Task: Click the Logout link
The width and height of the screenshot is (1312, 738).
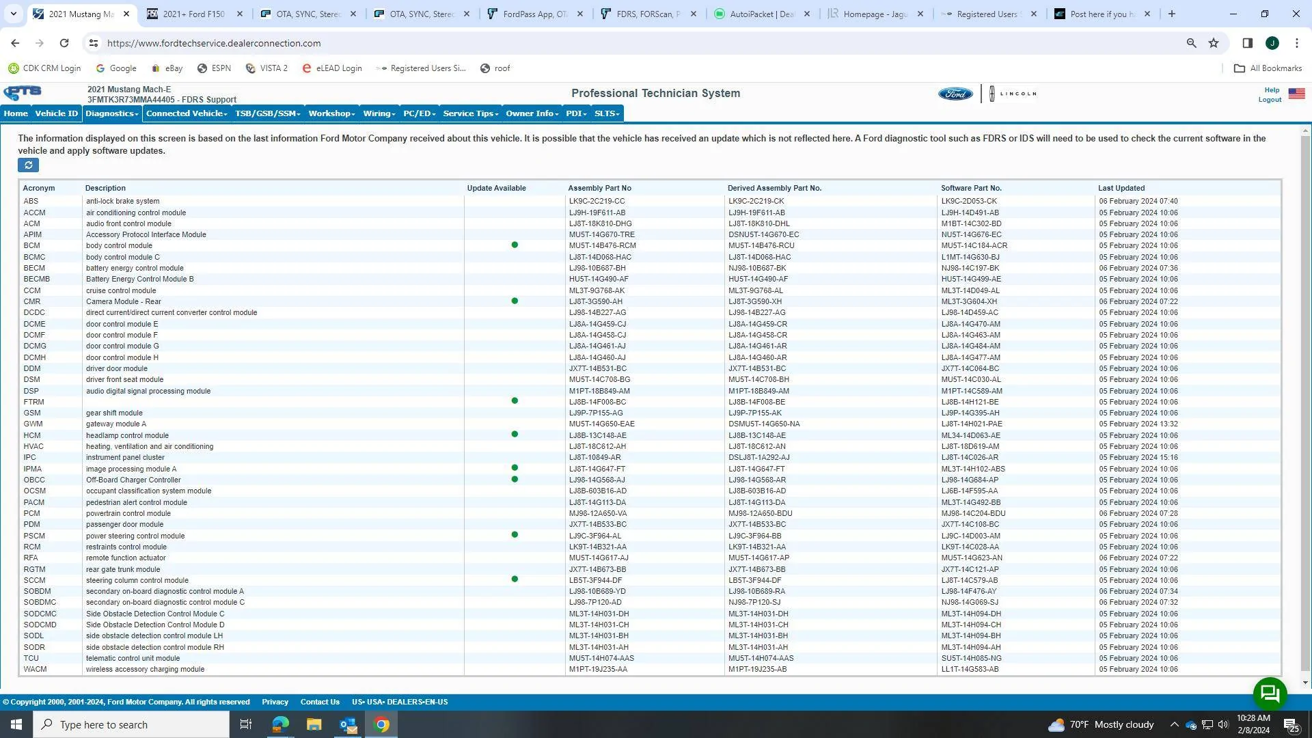Action: [1270, 100]
